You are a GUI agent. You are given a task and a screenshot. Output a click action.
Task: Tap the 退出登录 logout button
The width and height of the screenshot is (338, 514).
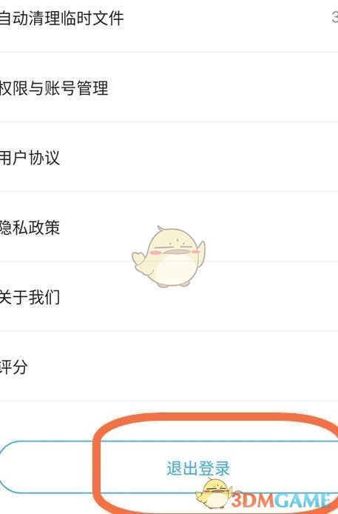pos(169,467)
